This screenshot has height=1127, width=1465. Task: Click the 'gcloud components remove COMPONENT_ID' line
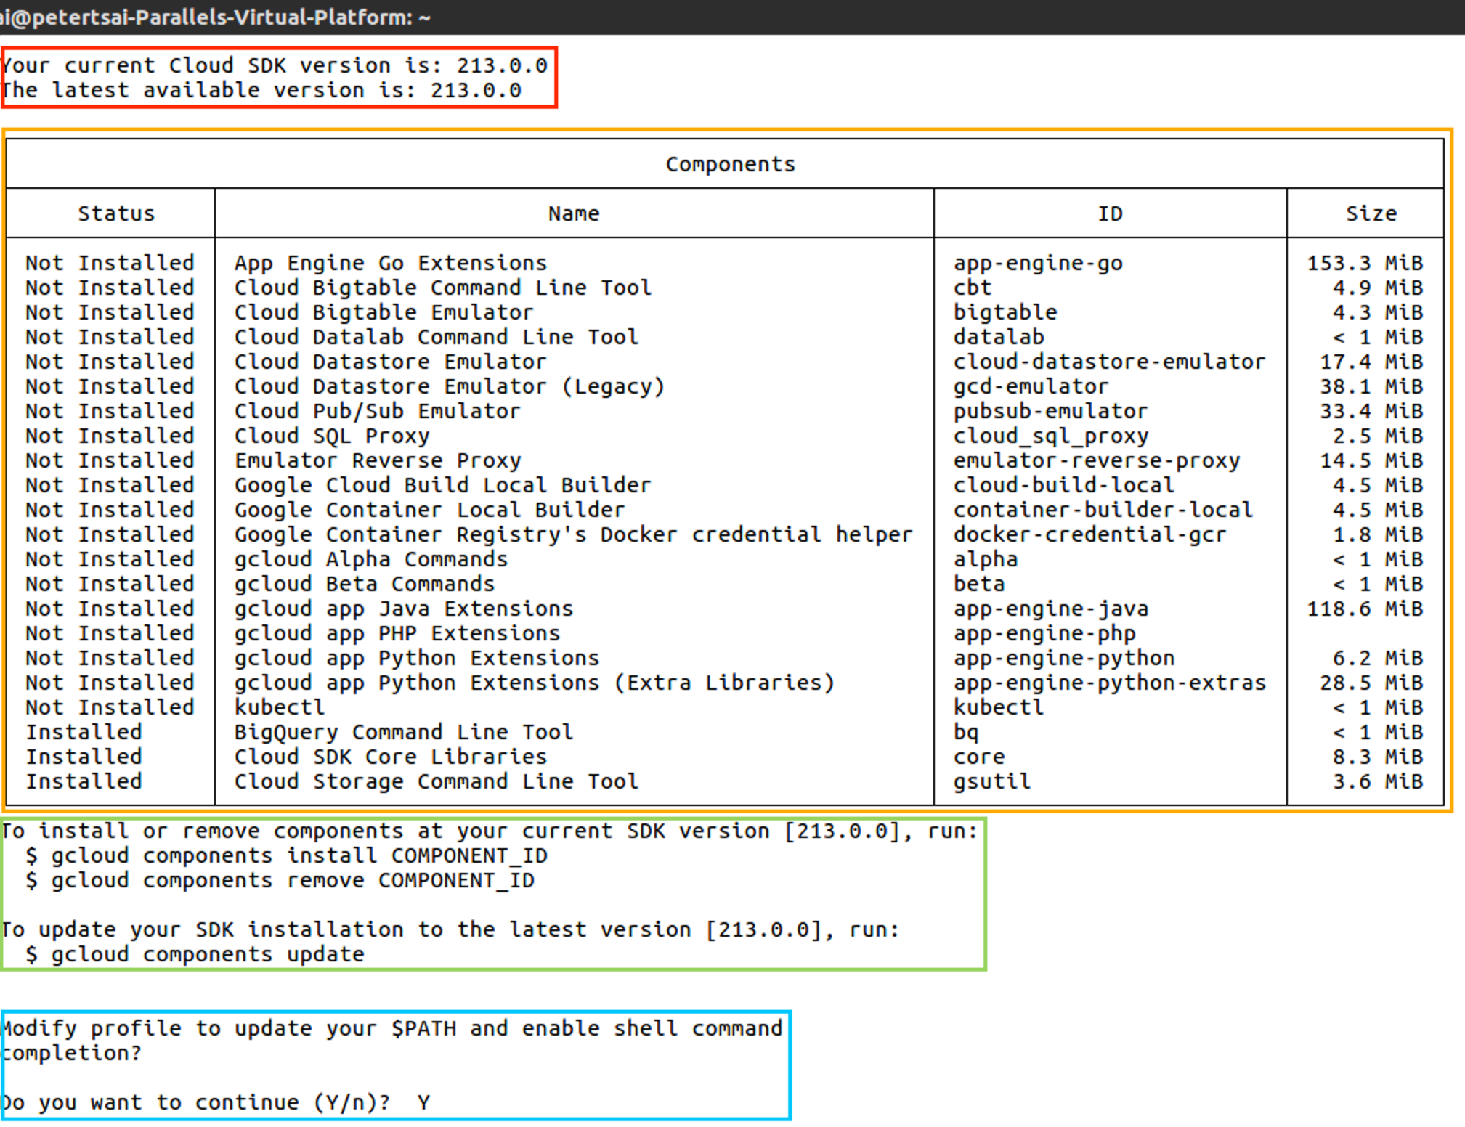click(280, 880)
